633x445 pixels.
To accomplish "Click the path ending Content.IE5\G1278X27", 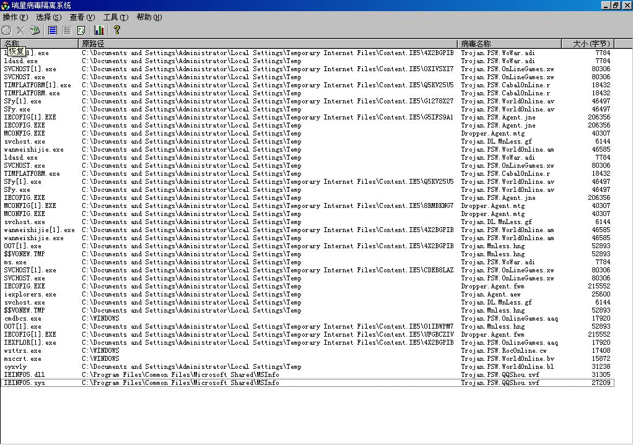I will click(x=268, y=102).
